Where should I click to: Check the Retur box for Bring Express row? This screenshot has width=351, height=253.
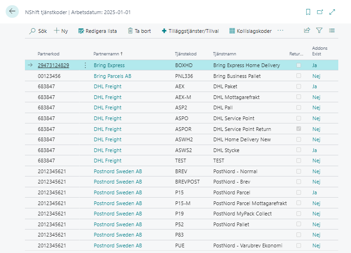tap(298, 65)
